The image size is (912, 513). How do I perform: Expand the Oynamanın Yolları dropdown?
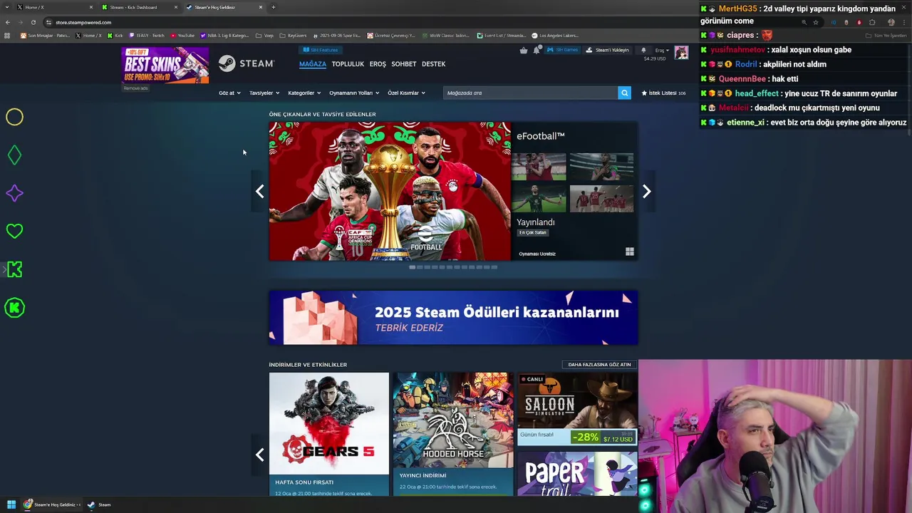pyautogui.click(x=354, y=93)
